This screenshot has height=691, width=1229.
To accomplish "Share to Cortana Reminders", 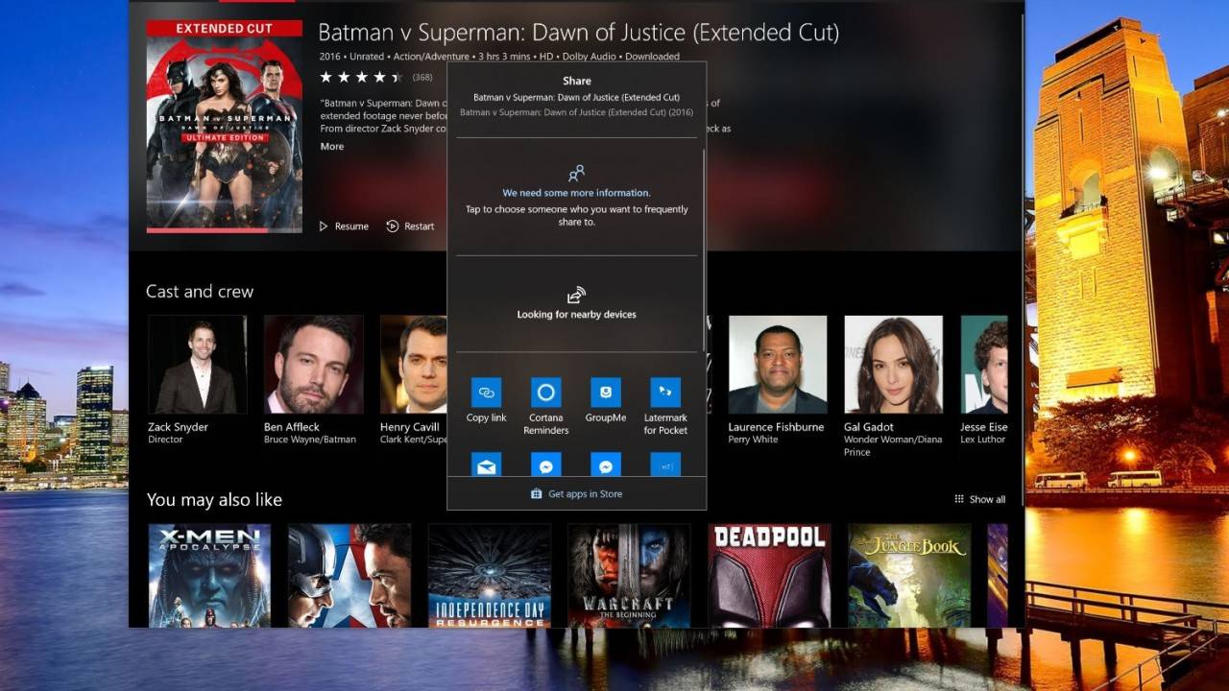I will pyautogui.click(x=545, y=406).
